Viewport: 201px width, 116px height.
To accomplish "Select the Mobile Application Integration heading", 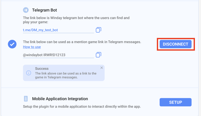I will tap(60, 99).
